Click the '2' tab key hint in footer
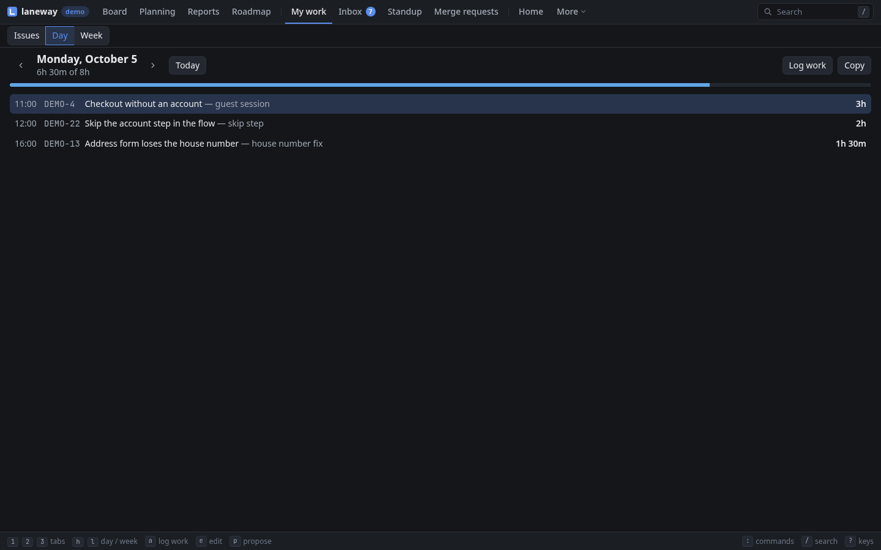Image resolution: width=881 pixels, height=550 pixels. pos(28,541)
